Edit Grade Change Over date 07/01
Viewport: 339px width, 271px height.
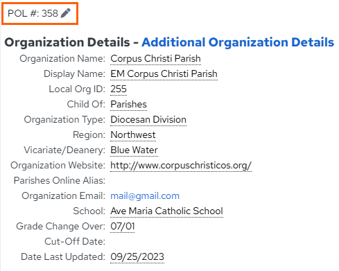click(x=123, y=227)
